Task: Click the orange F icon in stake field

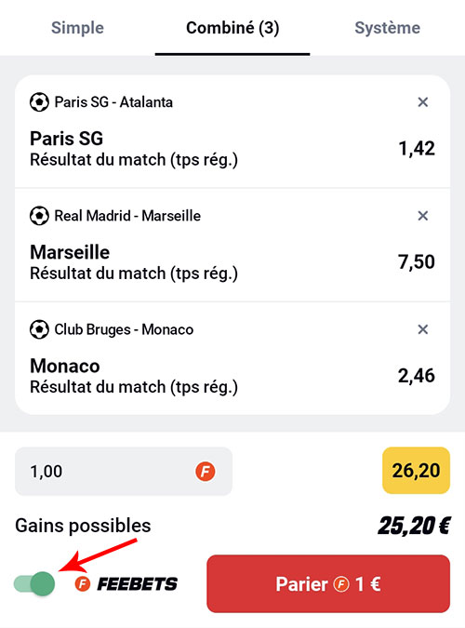Action: point(205,472)
